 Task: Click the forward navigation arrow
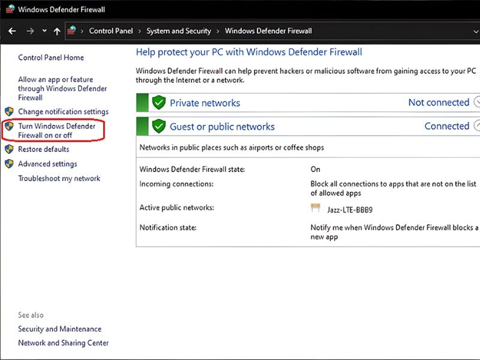pyautogui.click(x=30, y=31)
